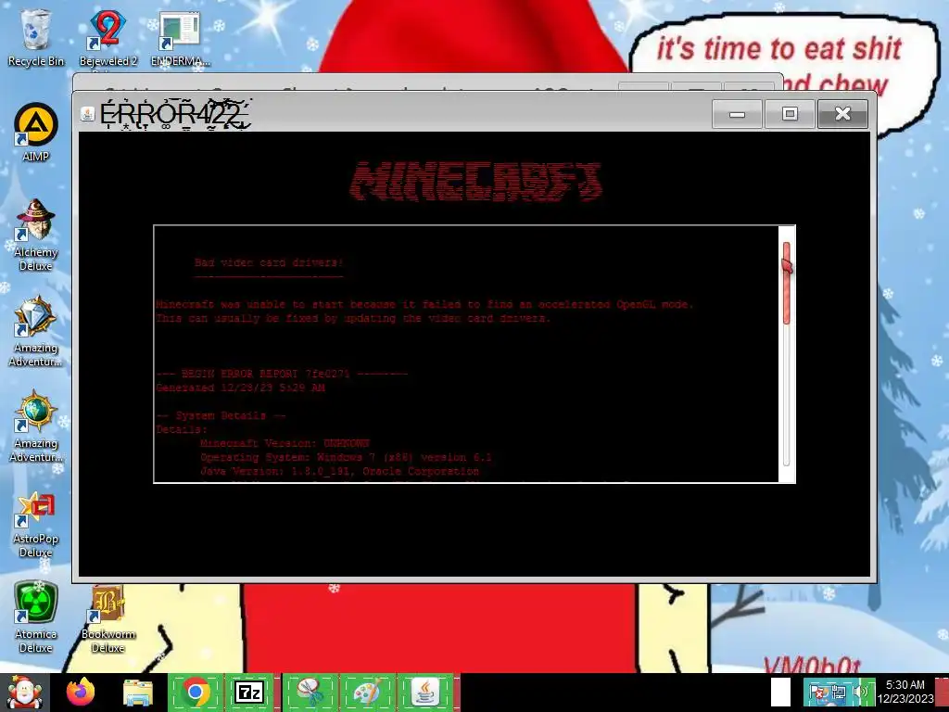This screenshot has width=949, height=712.
Task: Open File Explorer from the taskbar
Action: click(138, 693)
